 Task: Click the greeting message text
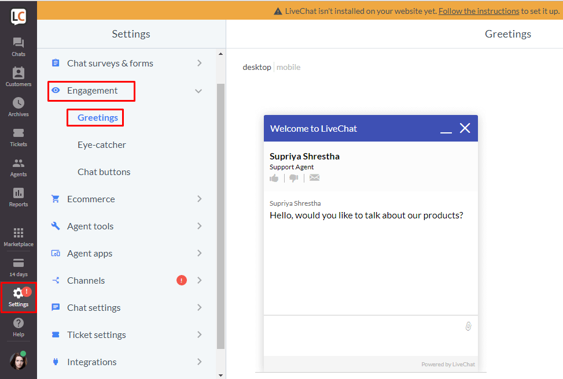pyautogui.click(x=366, y=215)
